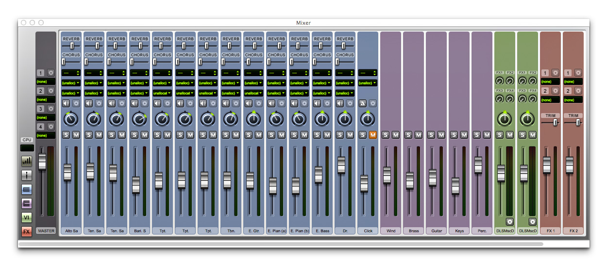Show group strips with the purple sidebar icon
Image resolution: width=607 pixels, height=267 pixels.
[x=27, y=203]
